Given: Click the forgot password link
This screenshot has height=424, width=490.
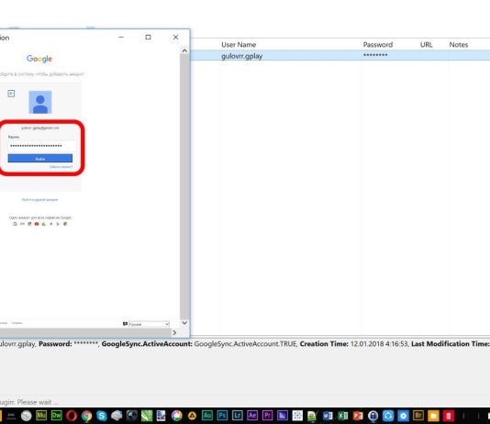Looking at the screenshot, I should [61, 167].
